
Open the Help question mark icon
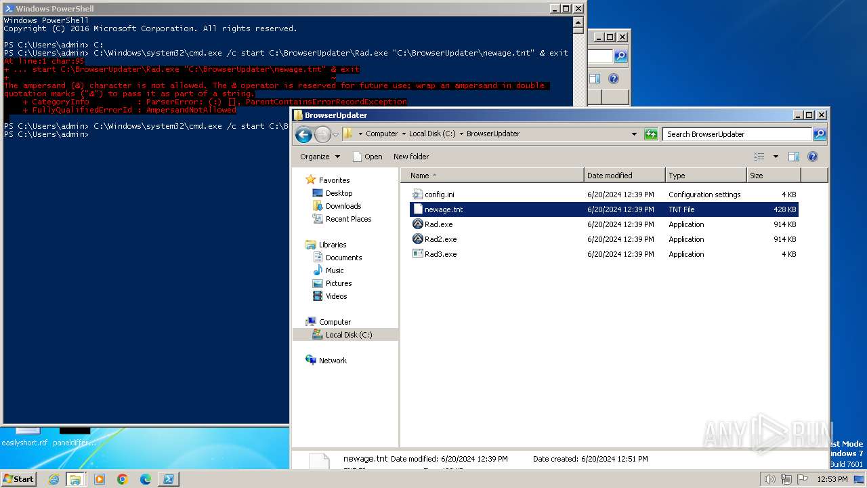[x=813, y=157]
